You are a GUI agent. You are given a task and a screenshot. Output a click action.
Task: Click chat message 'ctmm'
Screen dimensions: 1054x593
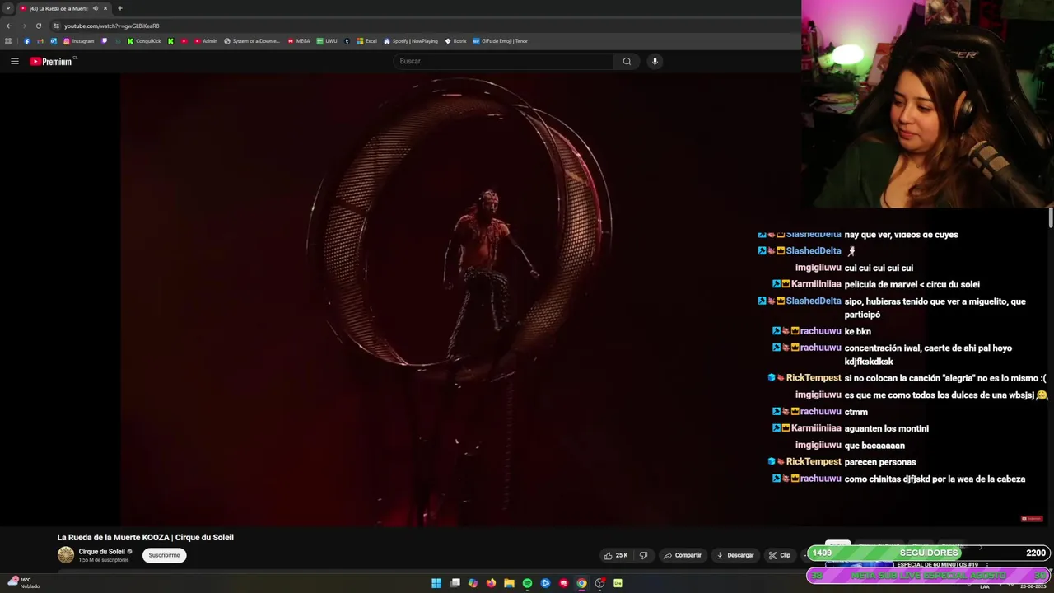[856, 412]
